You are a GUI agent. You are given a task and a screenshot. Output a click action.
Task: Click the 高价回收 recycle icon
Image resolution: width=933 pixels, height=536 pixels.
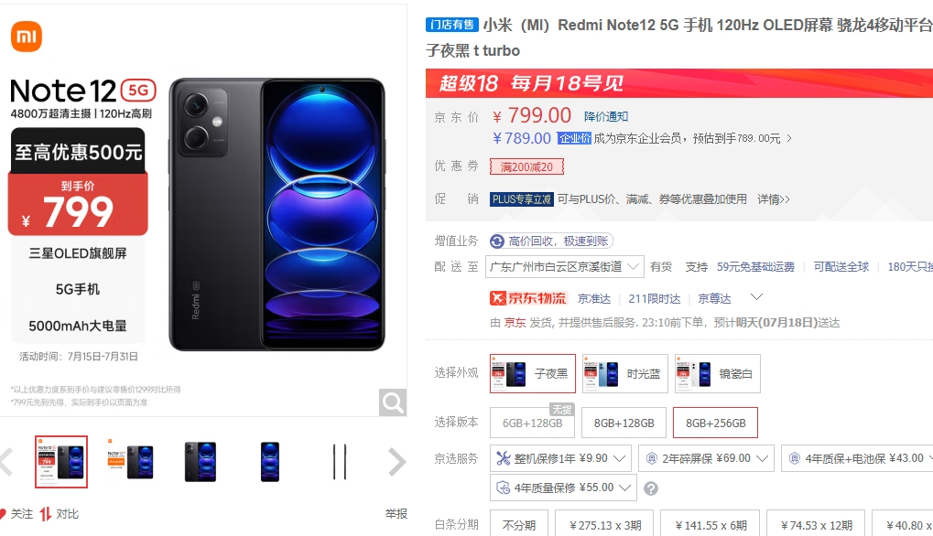[x=497, y=241]
